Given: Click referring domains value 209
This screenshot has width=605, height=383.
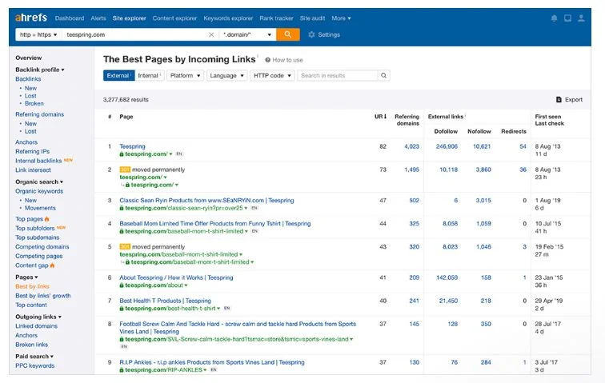Looking at the screenshot, I should click(x=415, y=277).
